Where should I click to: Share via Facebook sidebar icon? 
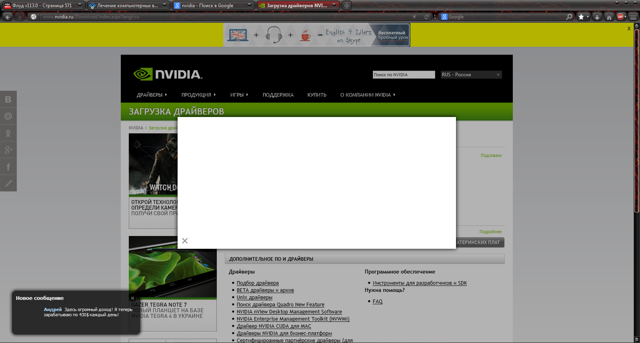(8, 167)
